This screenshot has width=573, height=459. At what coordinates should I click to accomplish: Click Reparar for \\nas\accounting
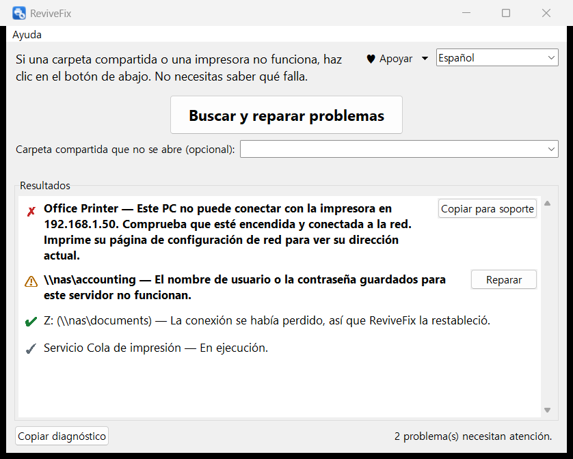point(504,279)
